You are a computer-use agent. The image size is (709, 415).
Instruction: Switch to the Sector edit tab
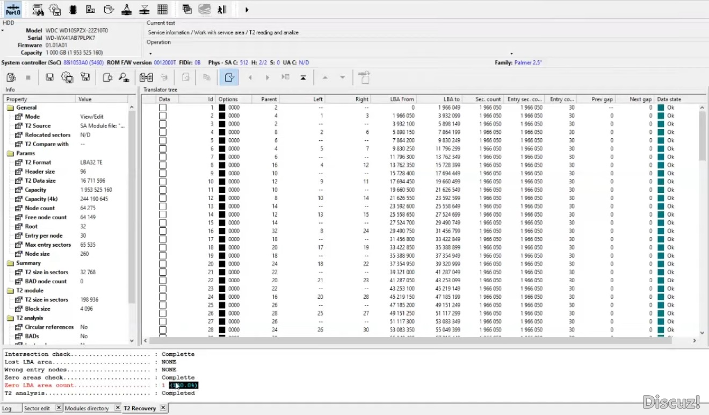(37, 409)
